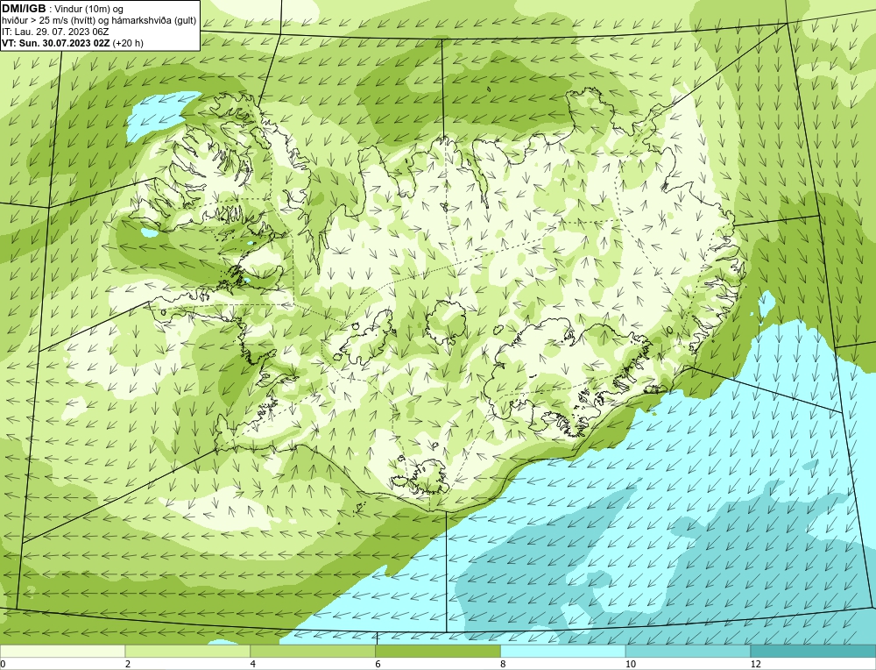The image size is (876, 670).
Task: Click the 10–12 m/s cyan legend swatch
Action: (x=689, y=652)
